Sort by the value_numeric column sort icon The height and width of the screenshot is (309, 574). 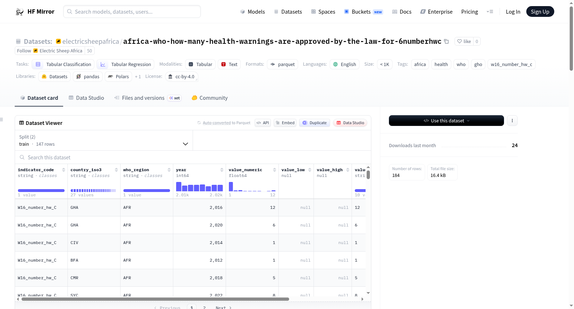(x=274, y=170)
